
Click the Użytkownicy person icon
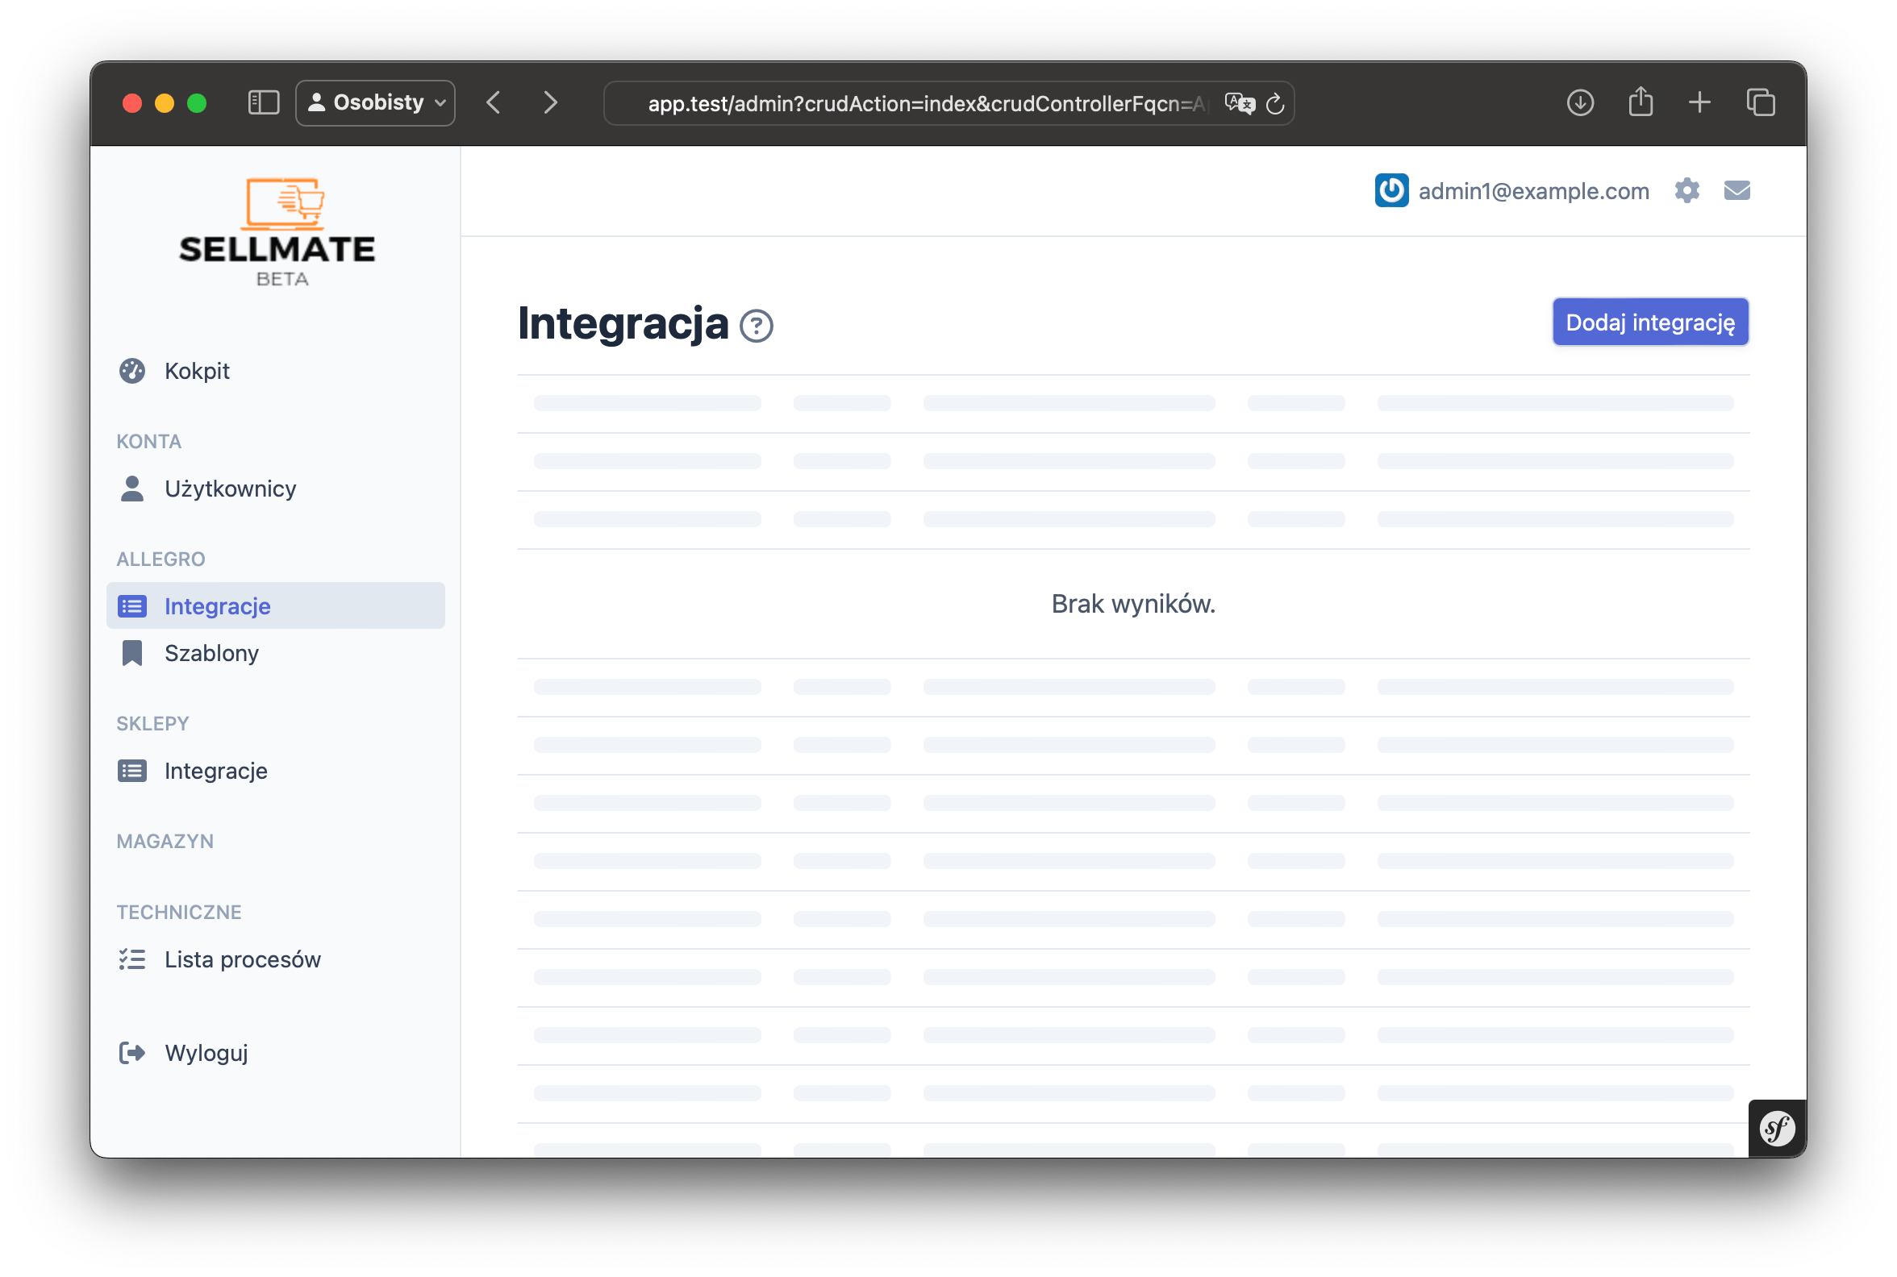point(132,489)
